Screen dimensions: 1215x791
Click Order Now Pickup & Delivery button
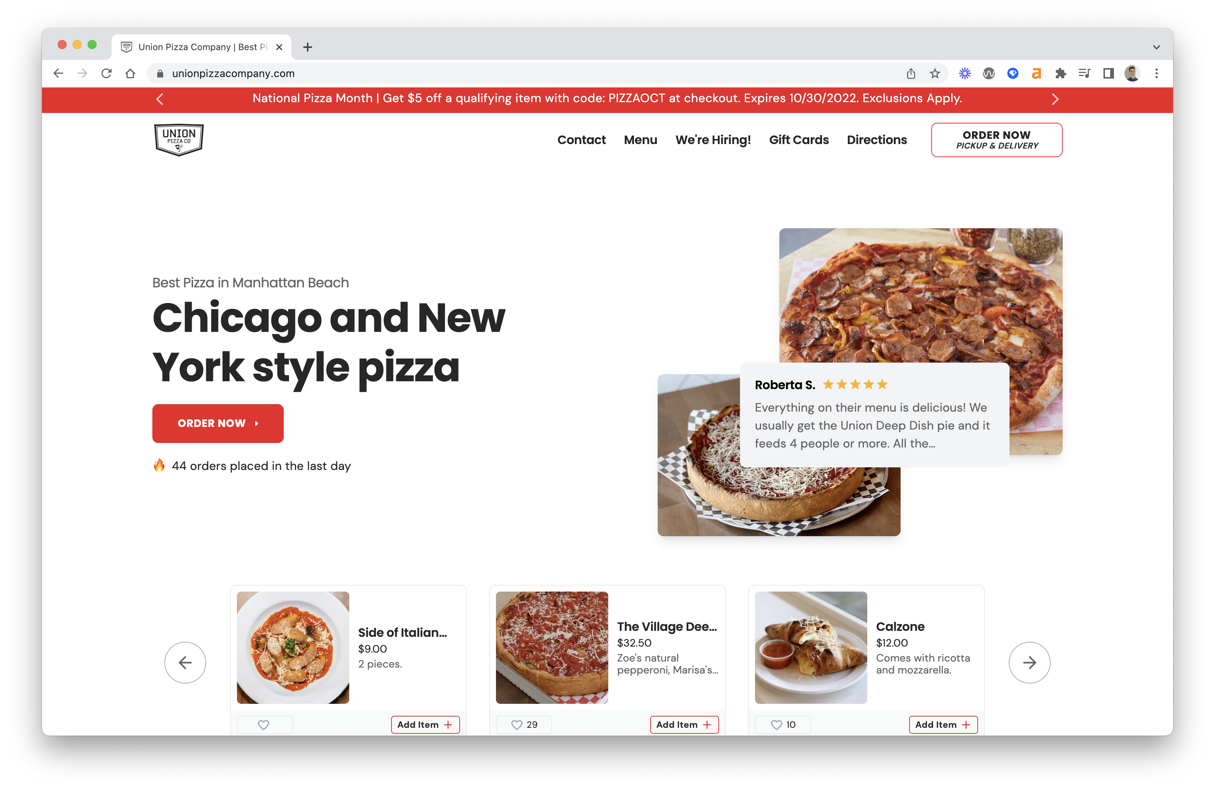coord(996,140)
